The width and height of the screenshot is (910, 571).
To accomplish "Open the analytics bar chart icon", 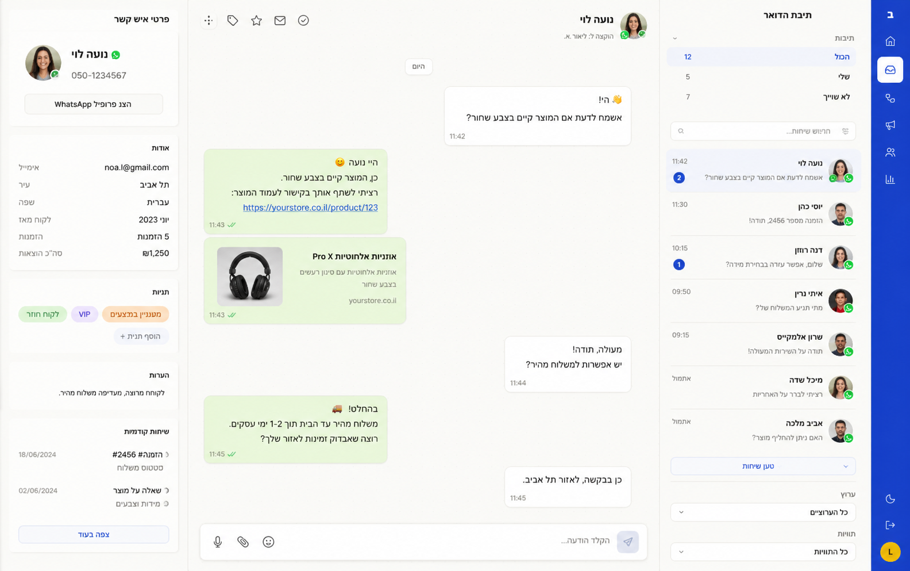I will point(890,179).
